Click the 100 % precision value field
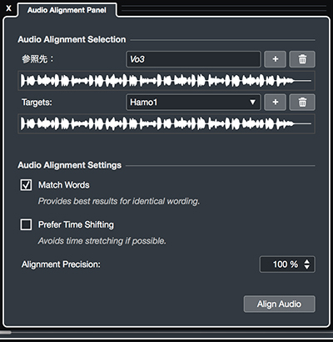The image size is (333, 342). (287, 264)
